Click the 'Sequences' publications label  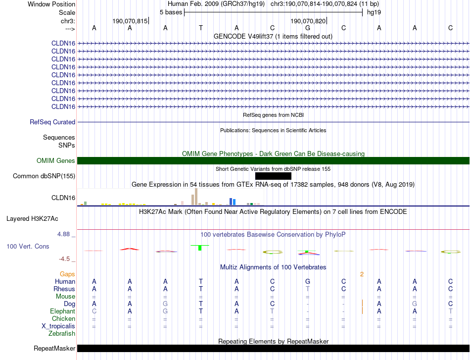59,137
